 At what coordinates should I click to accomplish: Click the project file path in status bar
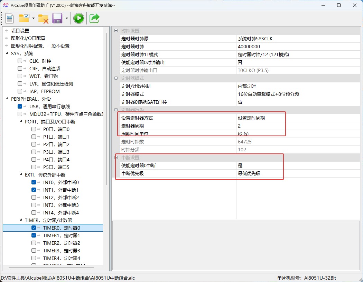click(x=68, y=278)
